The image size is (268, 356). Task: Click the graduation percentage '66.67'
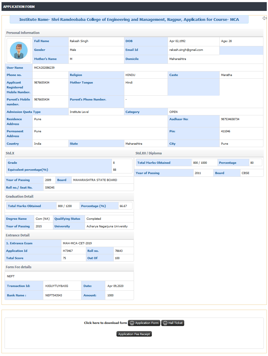click(x=123, y=206)
